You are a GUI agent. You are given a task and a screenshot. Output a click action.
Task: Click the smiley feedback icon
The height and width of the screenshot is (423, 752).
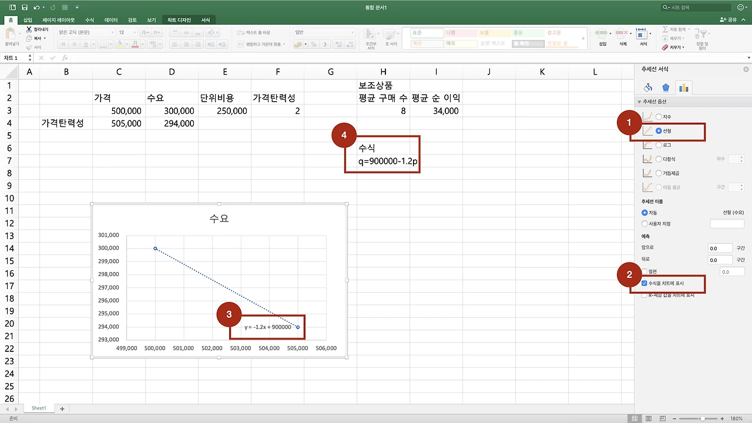[x=740, y=8]
